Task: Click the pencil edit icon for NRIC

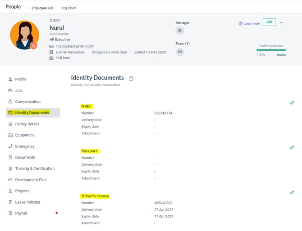Action: coord(292,103)
